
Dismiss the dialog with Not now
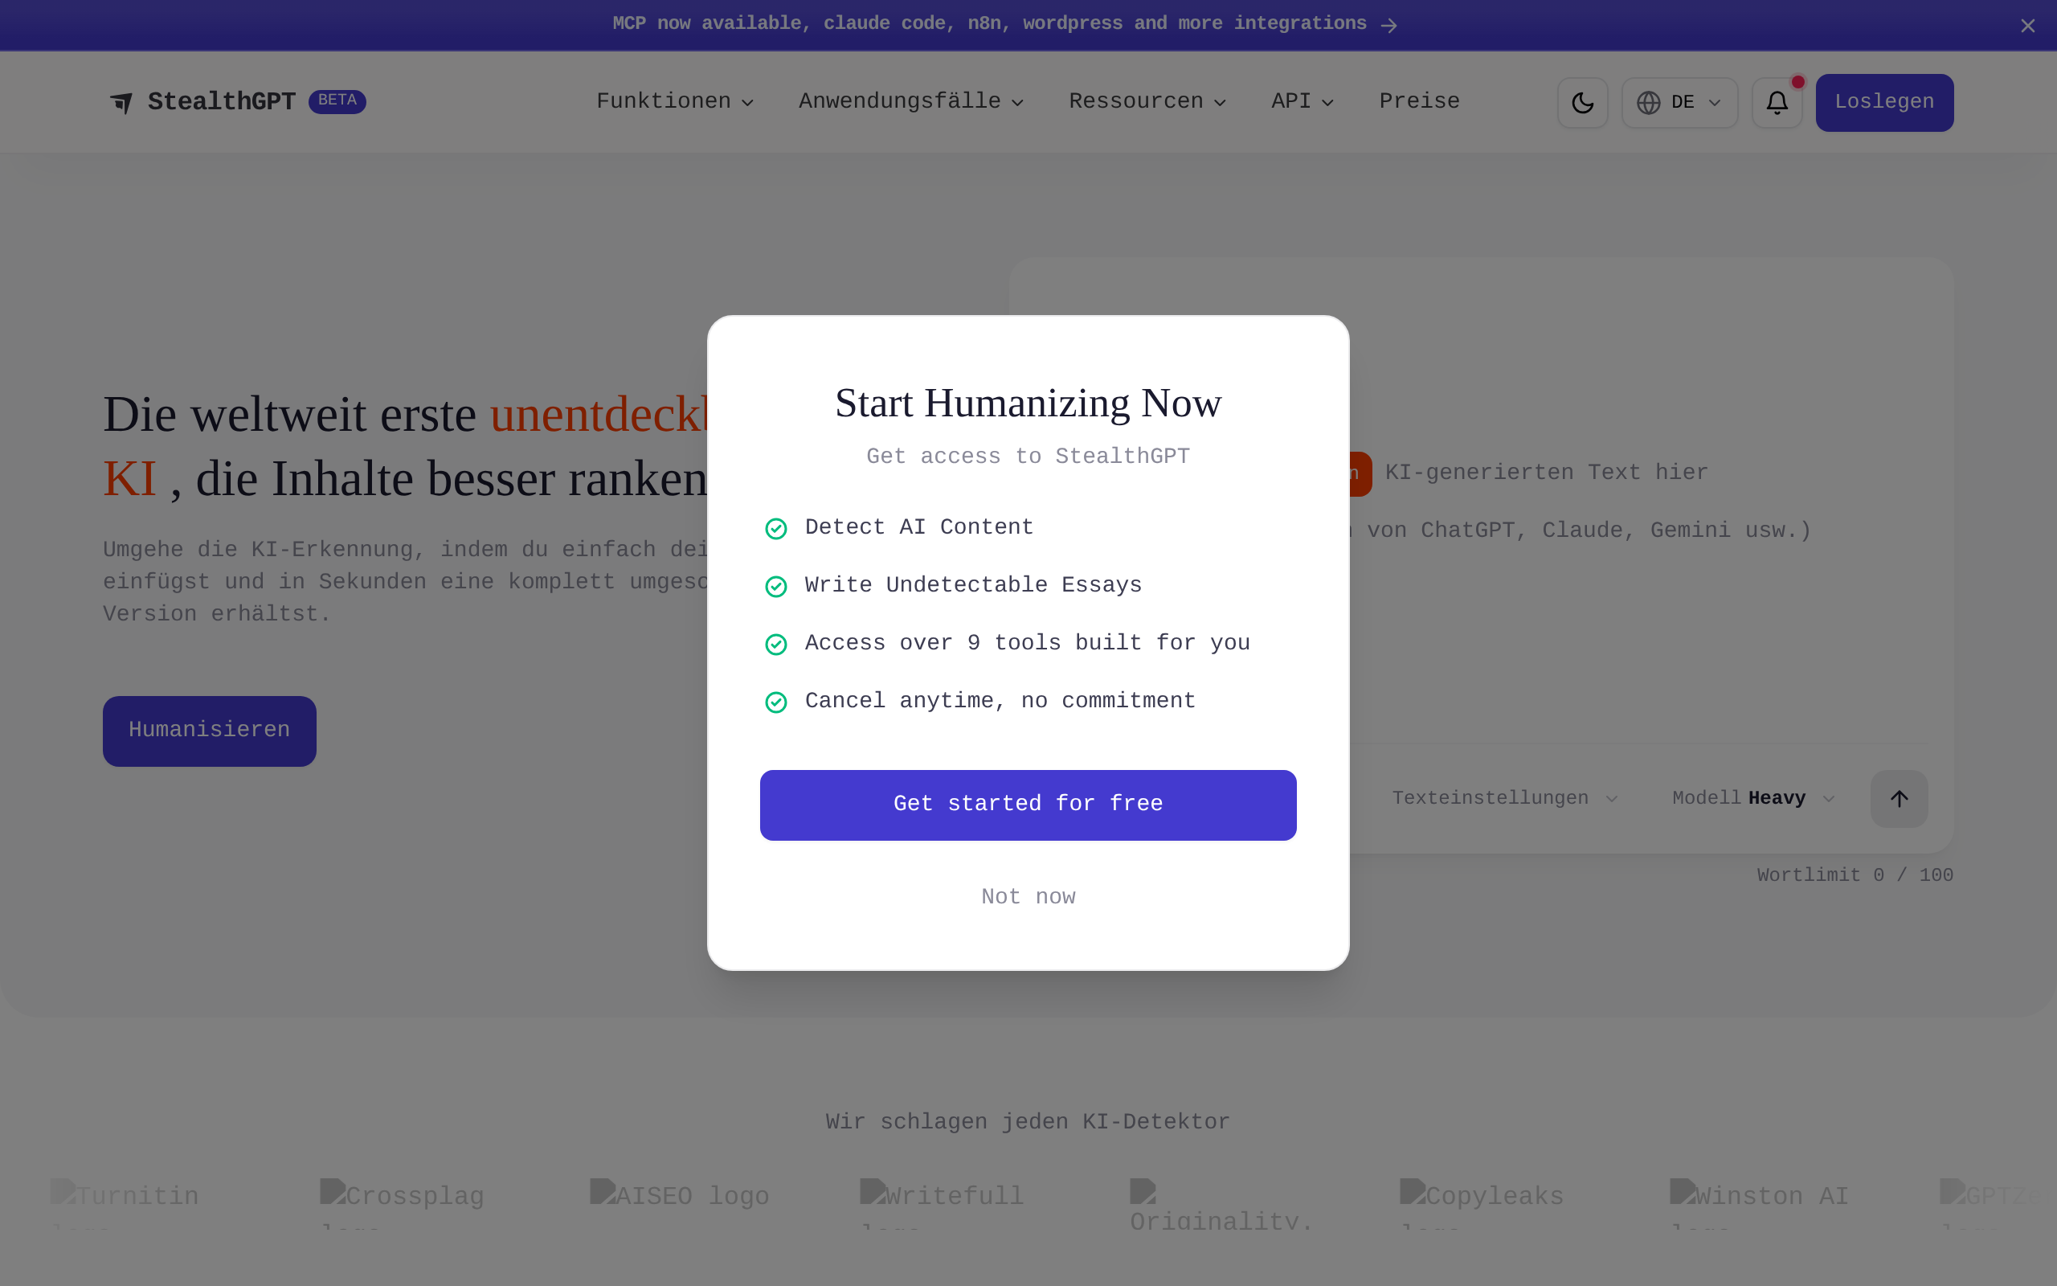(1028, 896)
